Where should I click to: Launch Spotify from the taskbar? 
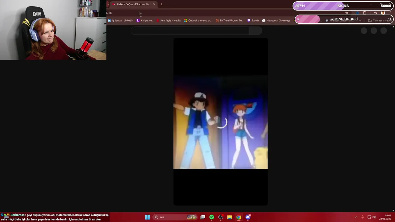(212, 217)
